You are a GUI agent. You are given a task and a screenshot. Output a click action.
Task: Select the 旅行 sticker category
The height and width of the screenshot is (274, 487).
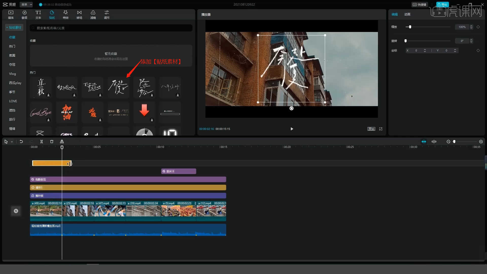tap(12, 119)
